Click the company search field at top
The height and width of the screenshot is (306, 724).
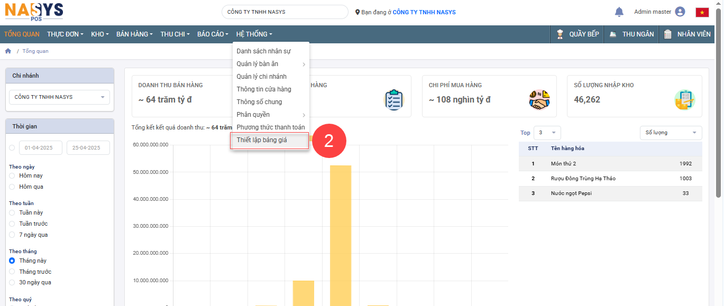285,12
